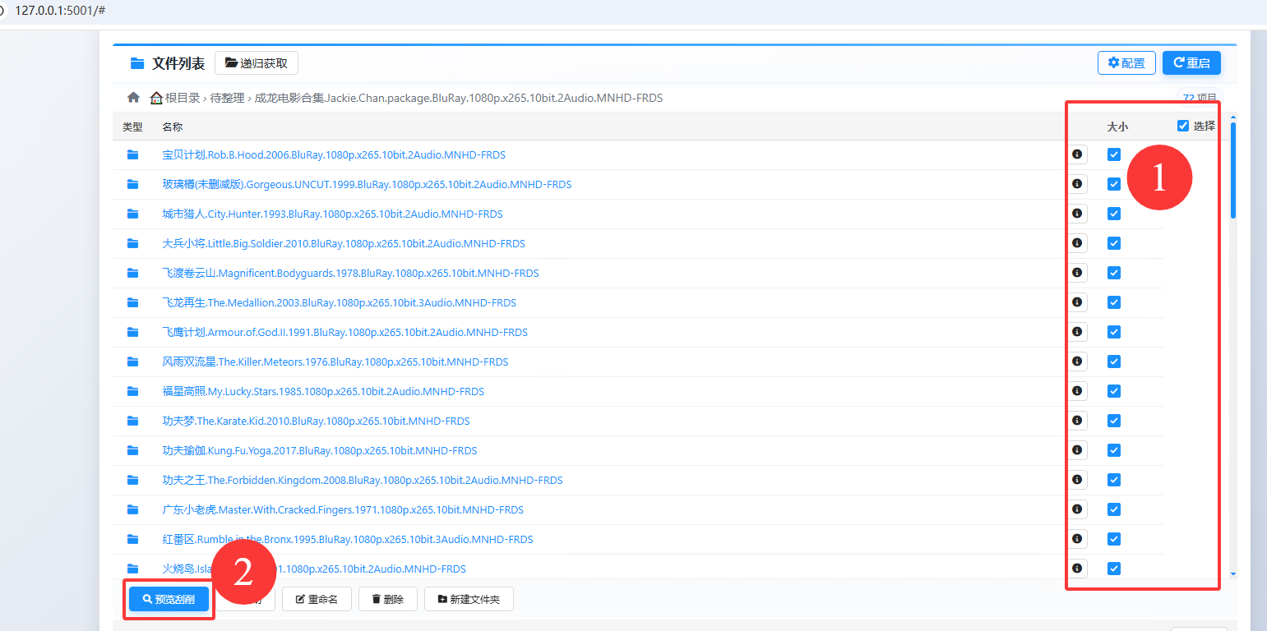Click info icon for 宝贝计划 Rob-B-Hood row

(x=1077, y=154)
